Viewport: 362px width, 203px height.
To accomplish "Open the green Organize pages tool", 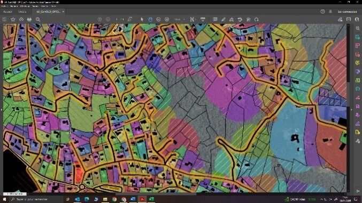I will [x=358, y=80].
